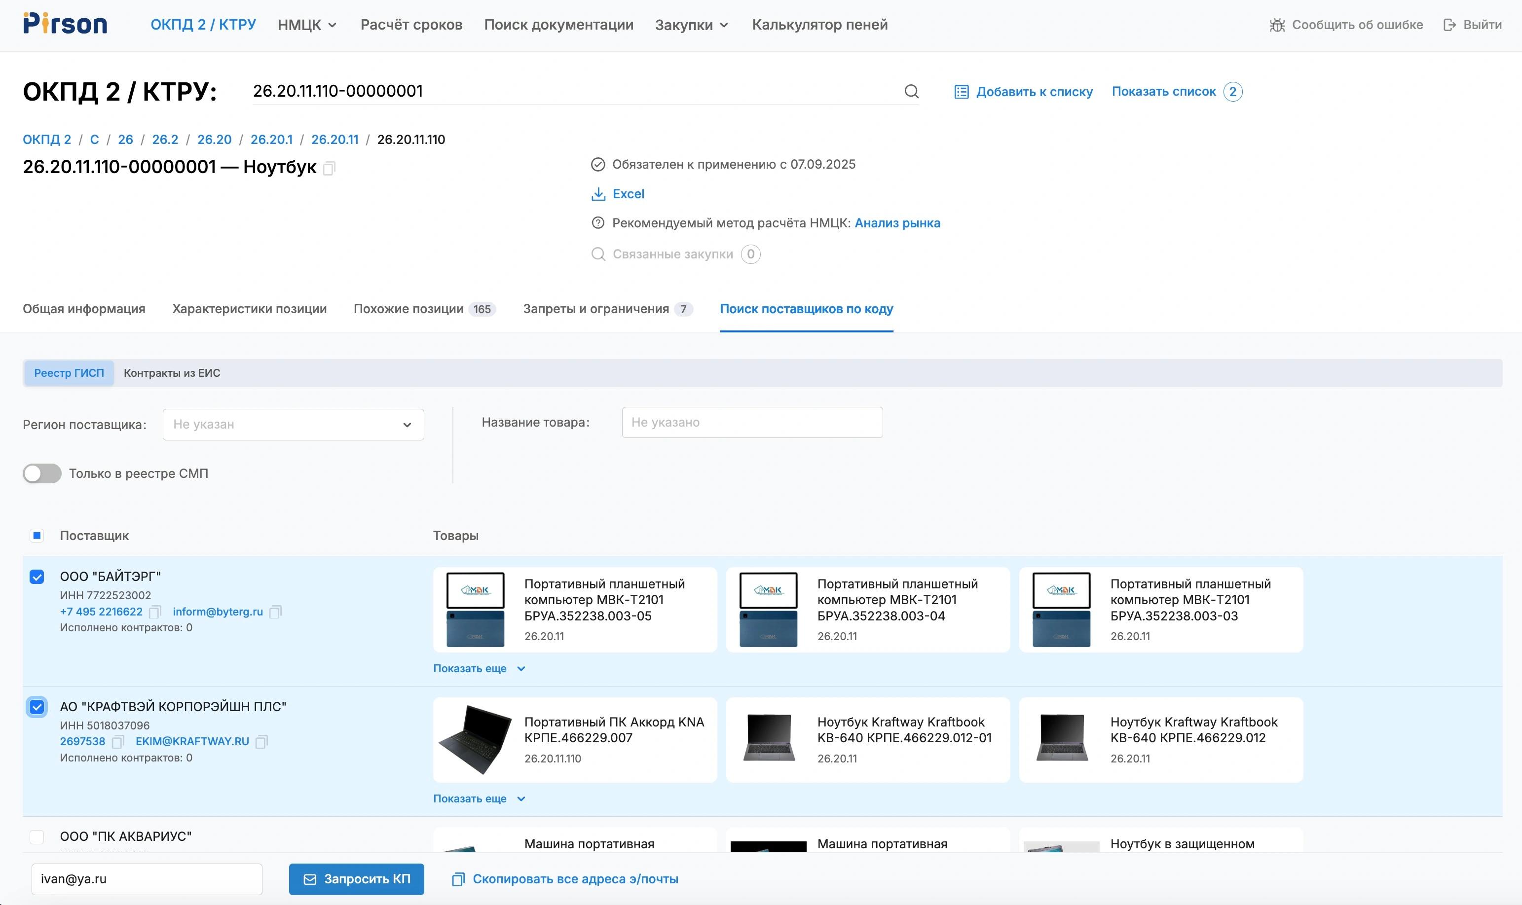This screenshot has height=905, width=1522.
Task: Copy БАЙТЭРГ phone number icon
Action: pyautogui.click(x=155, y=612)
